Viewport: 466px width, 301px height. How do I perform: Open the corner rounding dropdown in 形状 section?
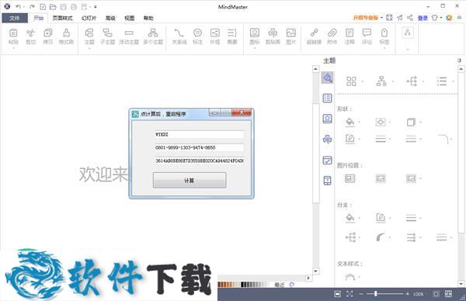pyautogui.click(x=444, y=139)
